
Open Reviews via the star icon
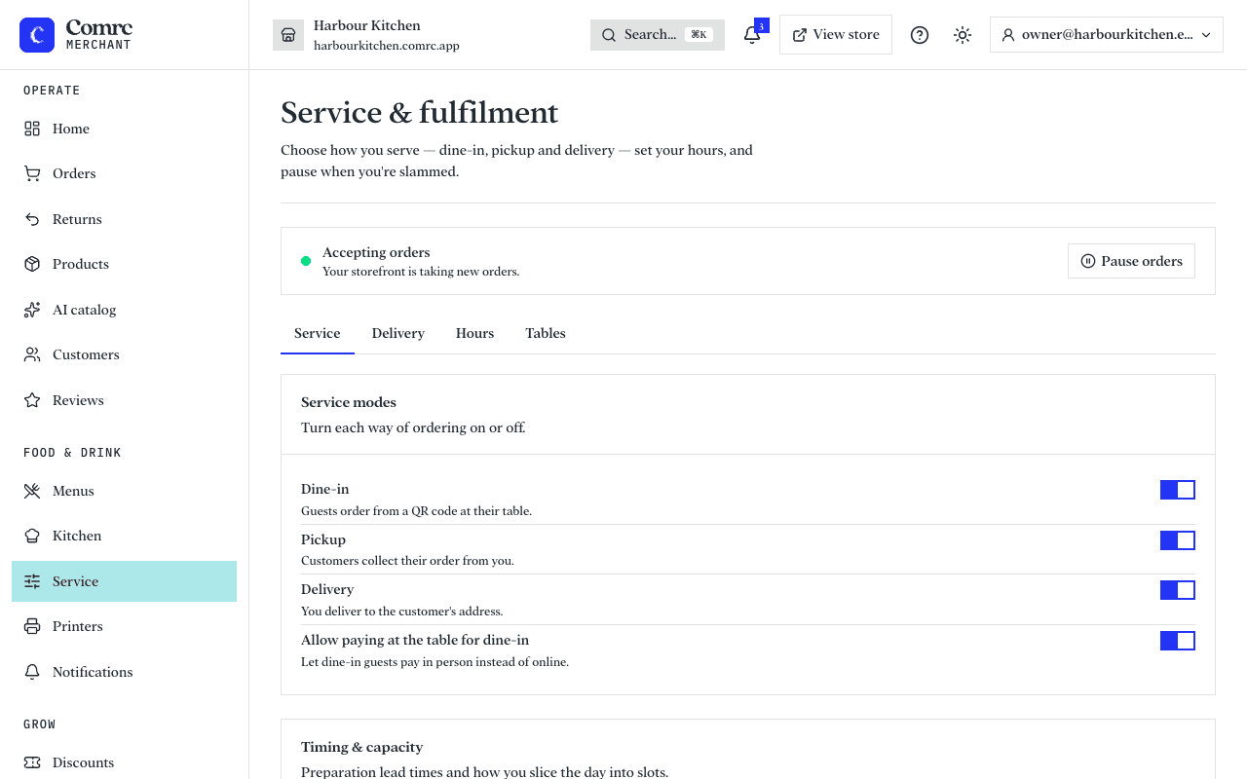[32, 400]
